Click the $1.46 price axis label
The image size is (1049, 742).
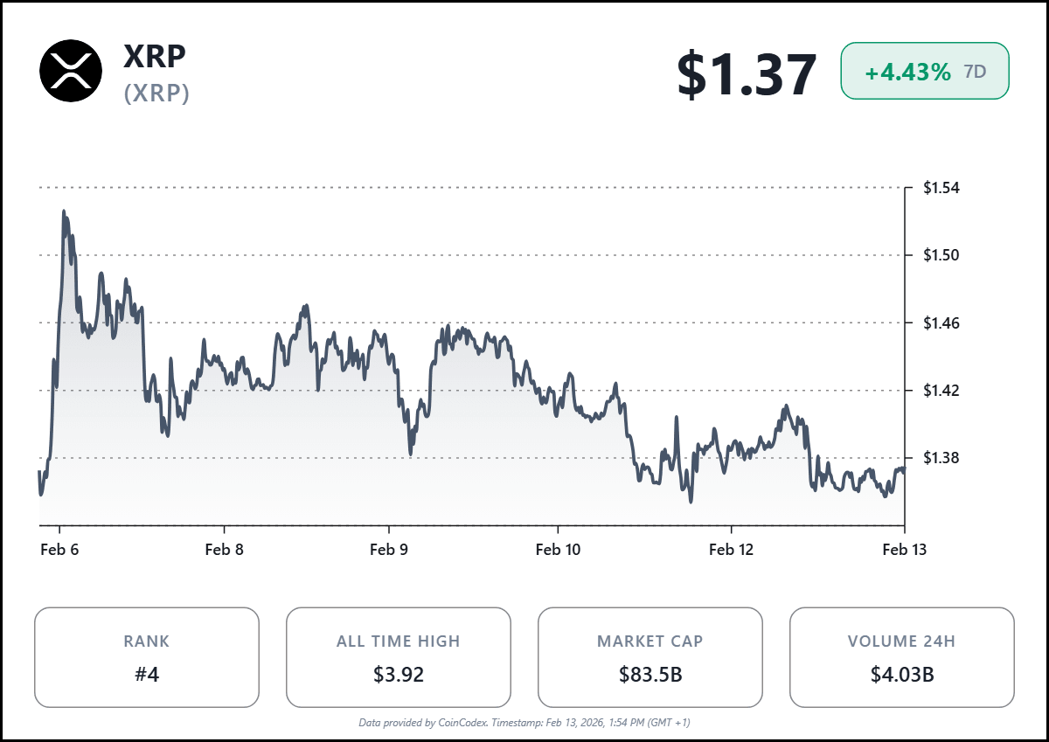click(941, 323)
